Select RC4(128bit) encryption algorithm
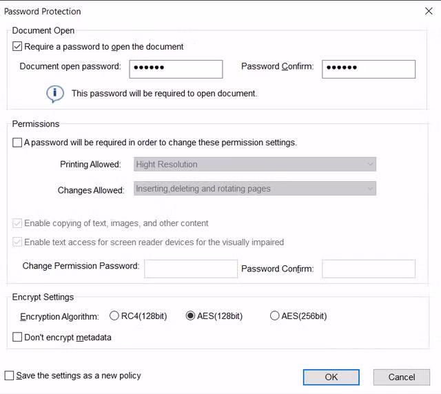 114,316
